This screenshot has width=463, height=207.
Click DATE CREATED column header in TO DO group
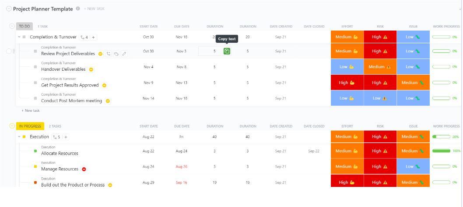coord(281,27)
